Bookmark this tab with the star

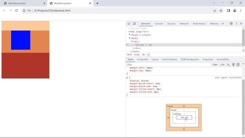[x=221, y=11]
